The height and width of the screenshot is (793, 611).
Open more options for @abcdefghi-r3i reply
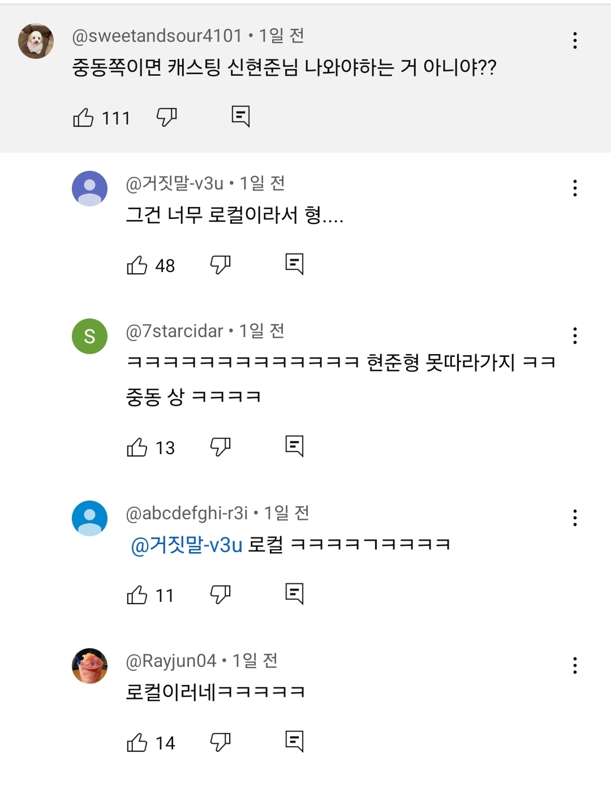pyautogui.click(x=575, y=518)
